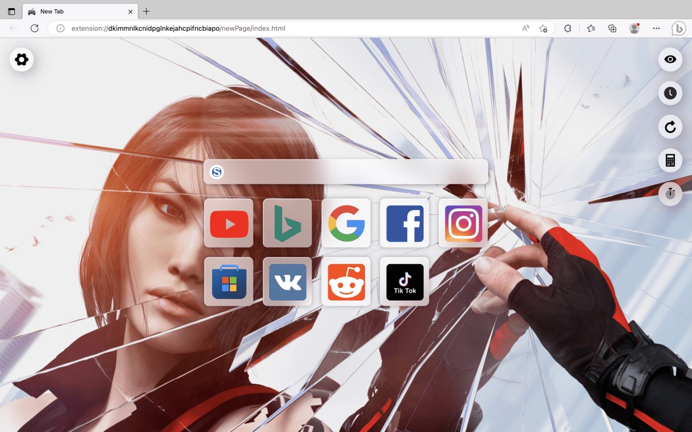
Task: Open the TikTok shortcut tile
Action: 404,281
